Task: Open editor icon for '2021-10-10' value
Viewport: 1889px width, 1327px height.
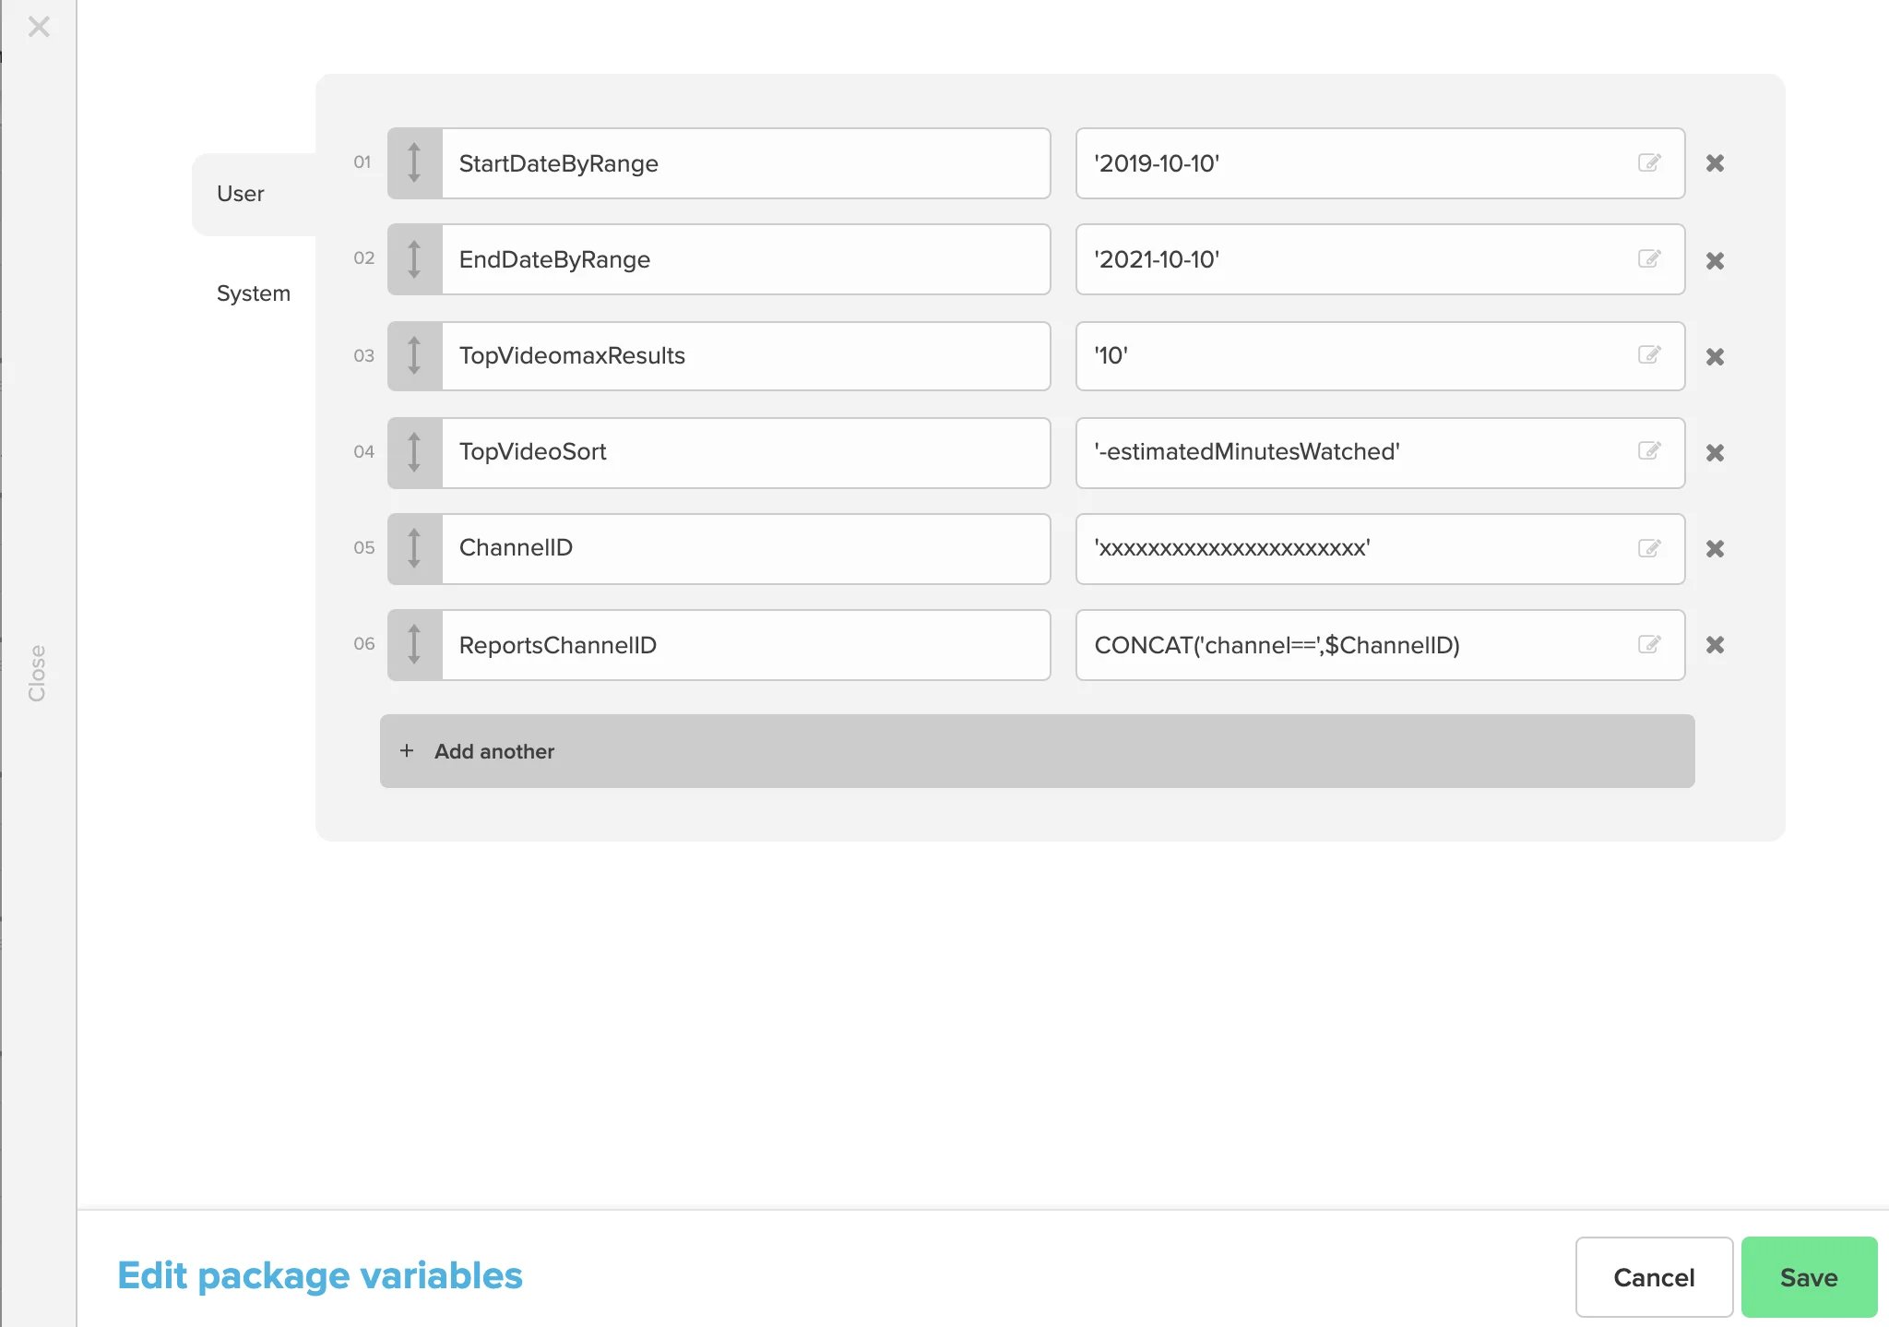Action: tap(1649, 258)
